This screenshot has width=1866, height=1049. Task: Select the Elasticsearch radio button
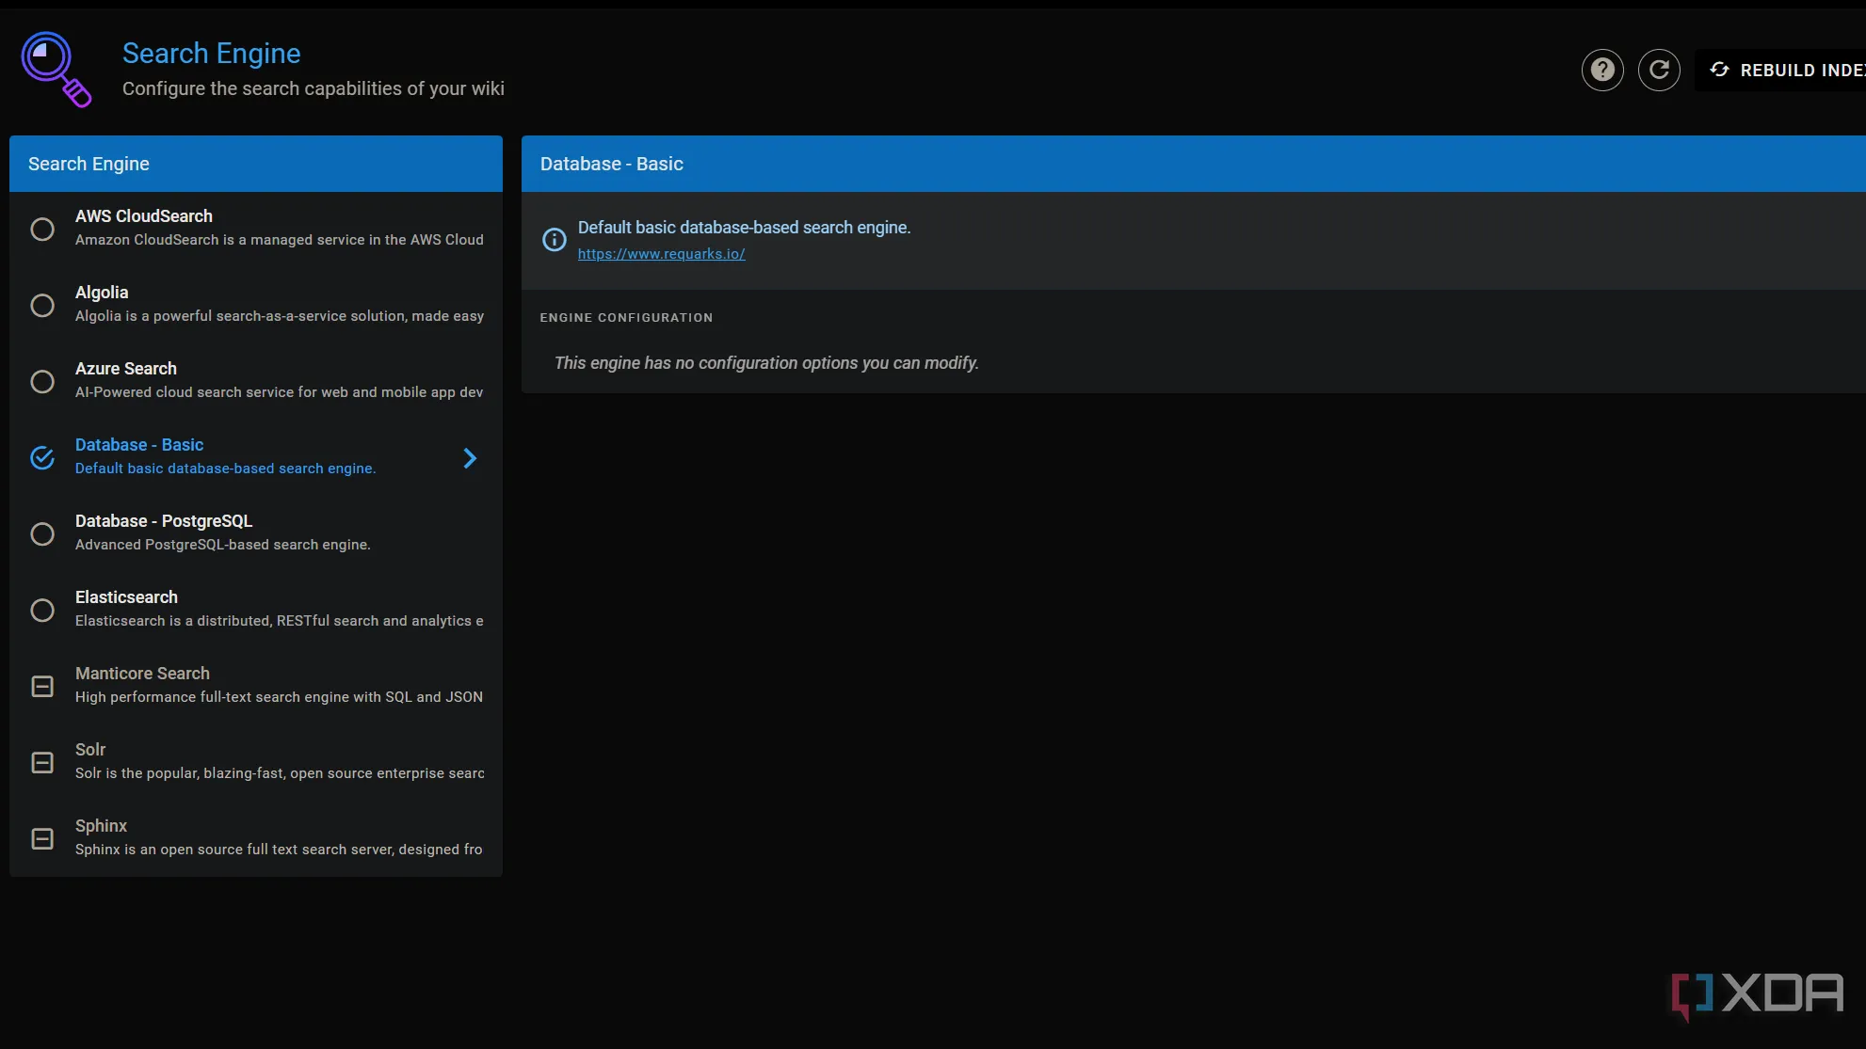(x=42, y=610)
